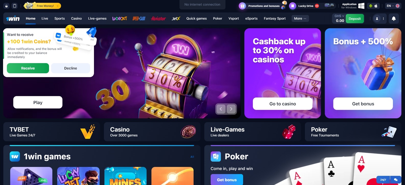Click the lock icon in top bar
405x185 pixels.
point(6,6)
